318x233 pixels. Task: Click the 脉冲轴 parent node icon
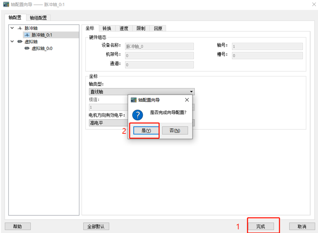[x=20, y=28]
